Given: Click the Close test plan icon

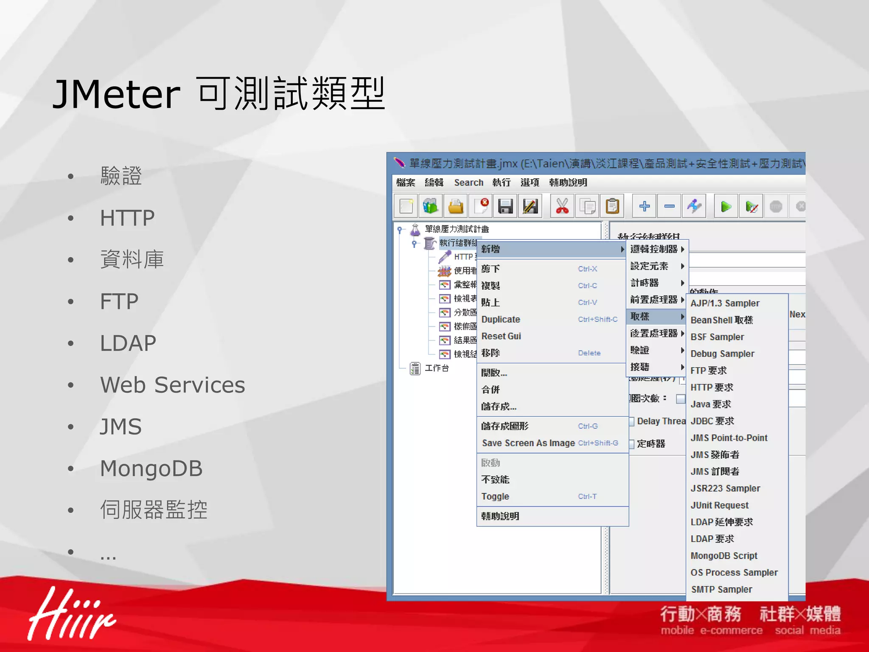Looking at the screenshot, I should point(481,206).
